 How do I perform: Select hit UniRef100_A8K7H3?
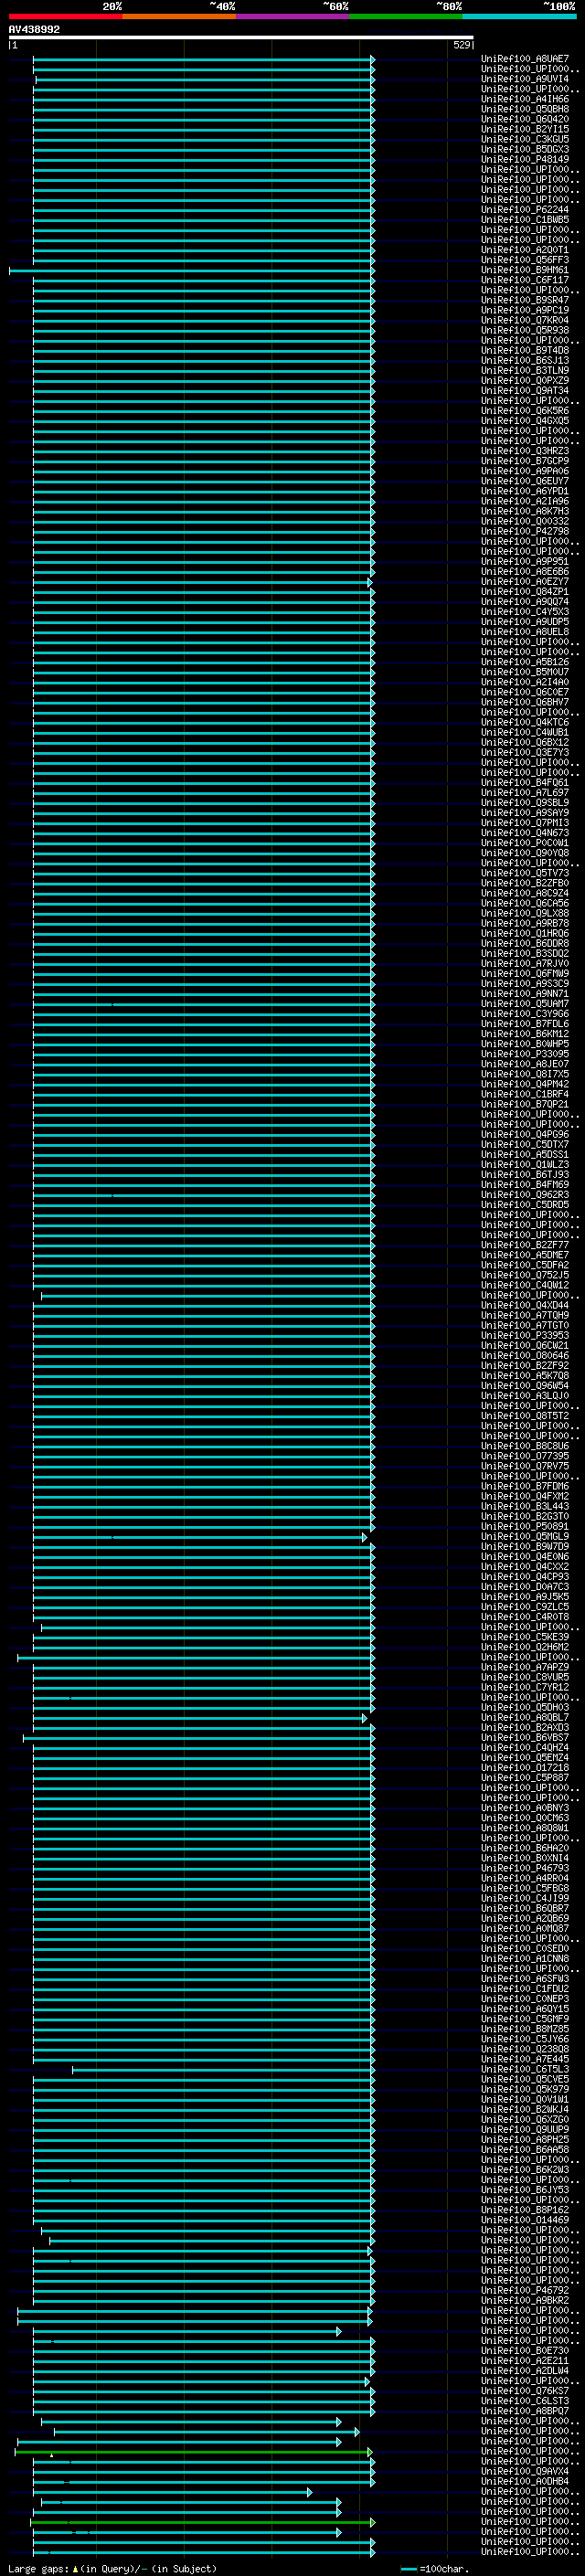point(525,511)
